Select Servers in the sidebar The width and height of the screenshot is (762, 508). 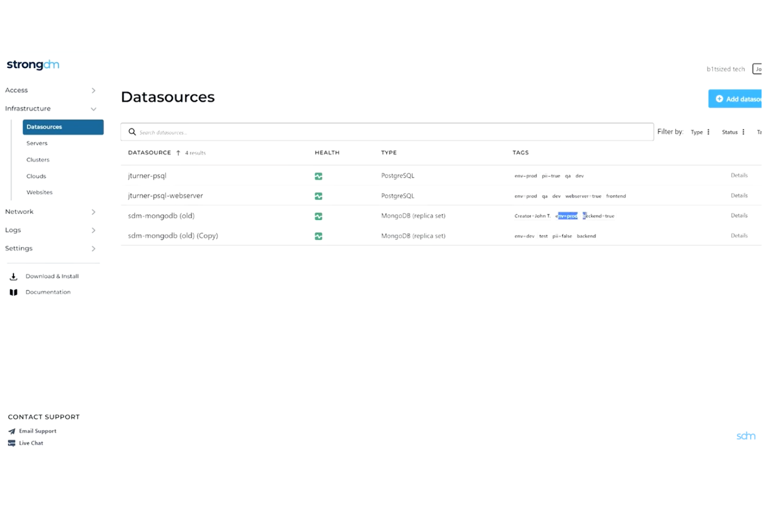(37, 143)
